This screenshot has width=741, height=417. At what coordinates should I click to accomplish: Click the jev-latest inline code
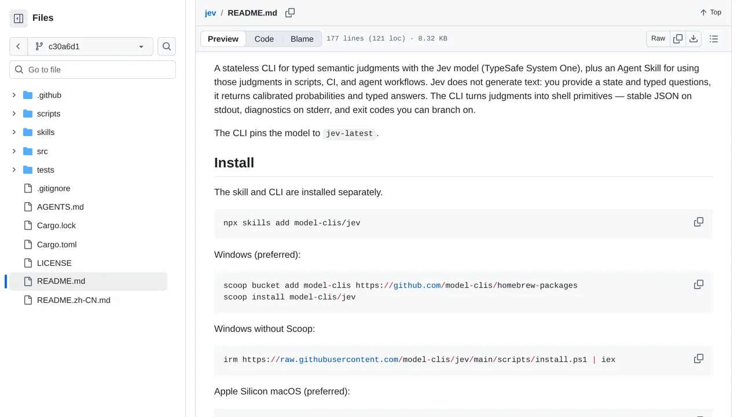(350, 133)
